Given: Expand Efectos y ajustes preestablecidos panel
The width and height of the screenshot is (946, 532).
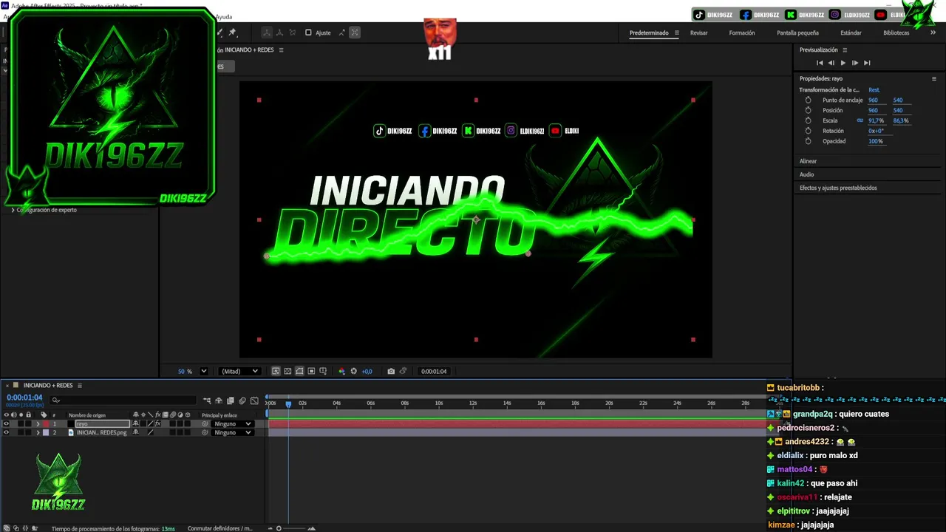Looking at the screenshot, I should (x=838, y=188).
